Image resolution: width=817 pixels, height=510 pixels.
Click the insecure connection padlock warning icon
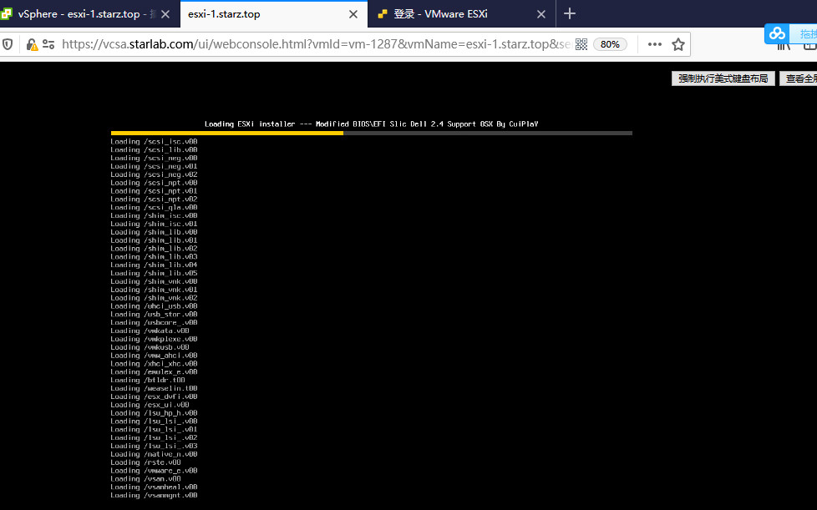[32, 45]
